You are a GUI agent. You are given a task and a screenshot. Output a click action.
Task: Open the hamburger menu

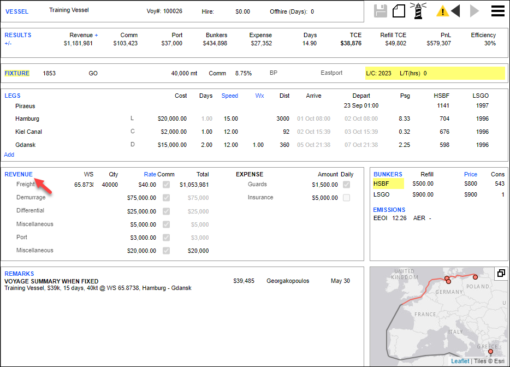coord(497,11)
